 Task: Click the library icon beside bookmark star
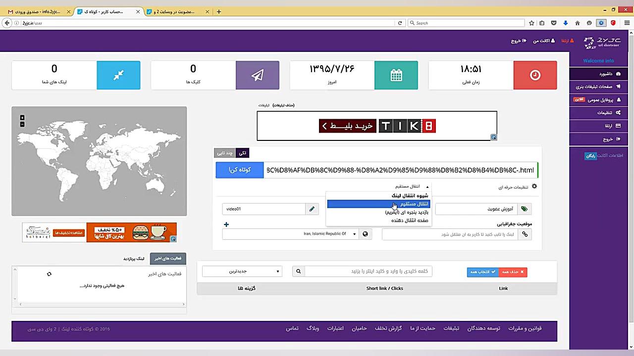click(542, 23)
